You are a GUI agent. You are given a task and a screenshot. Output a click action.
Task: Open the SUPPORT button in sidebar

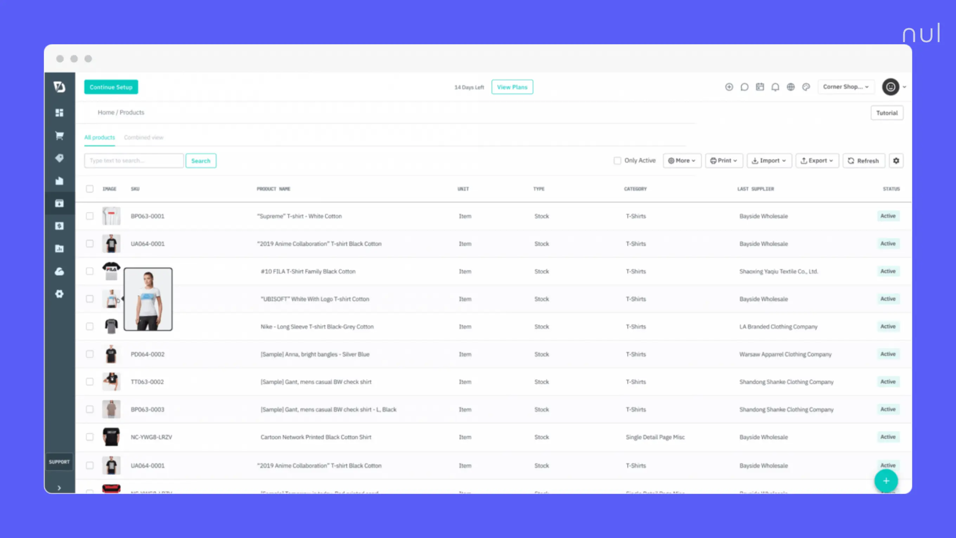point(59,462)
